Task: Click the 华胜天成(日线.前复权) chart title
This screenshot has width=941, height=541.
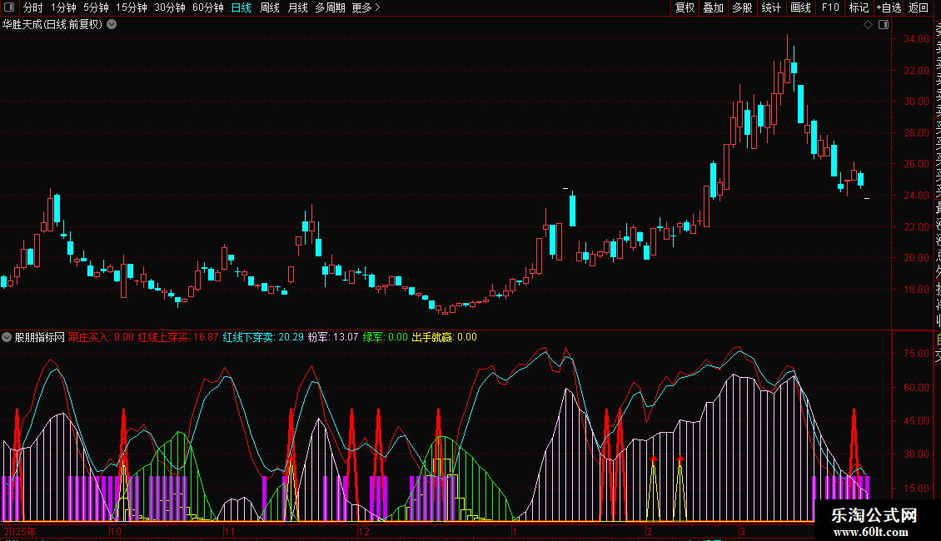Action: (52, 25)
